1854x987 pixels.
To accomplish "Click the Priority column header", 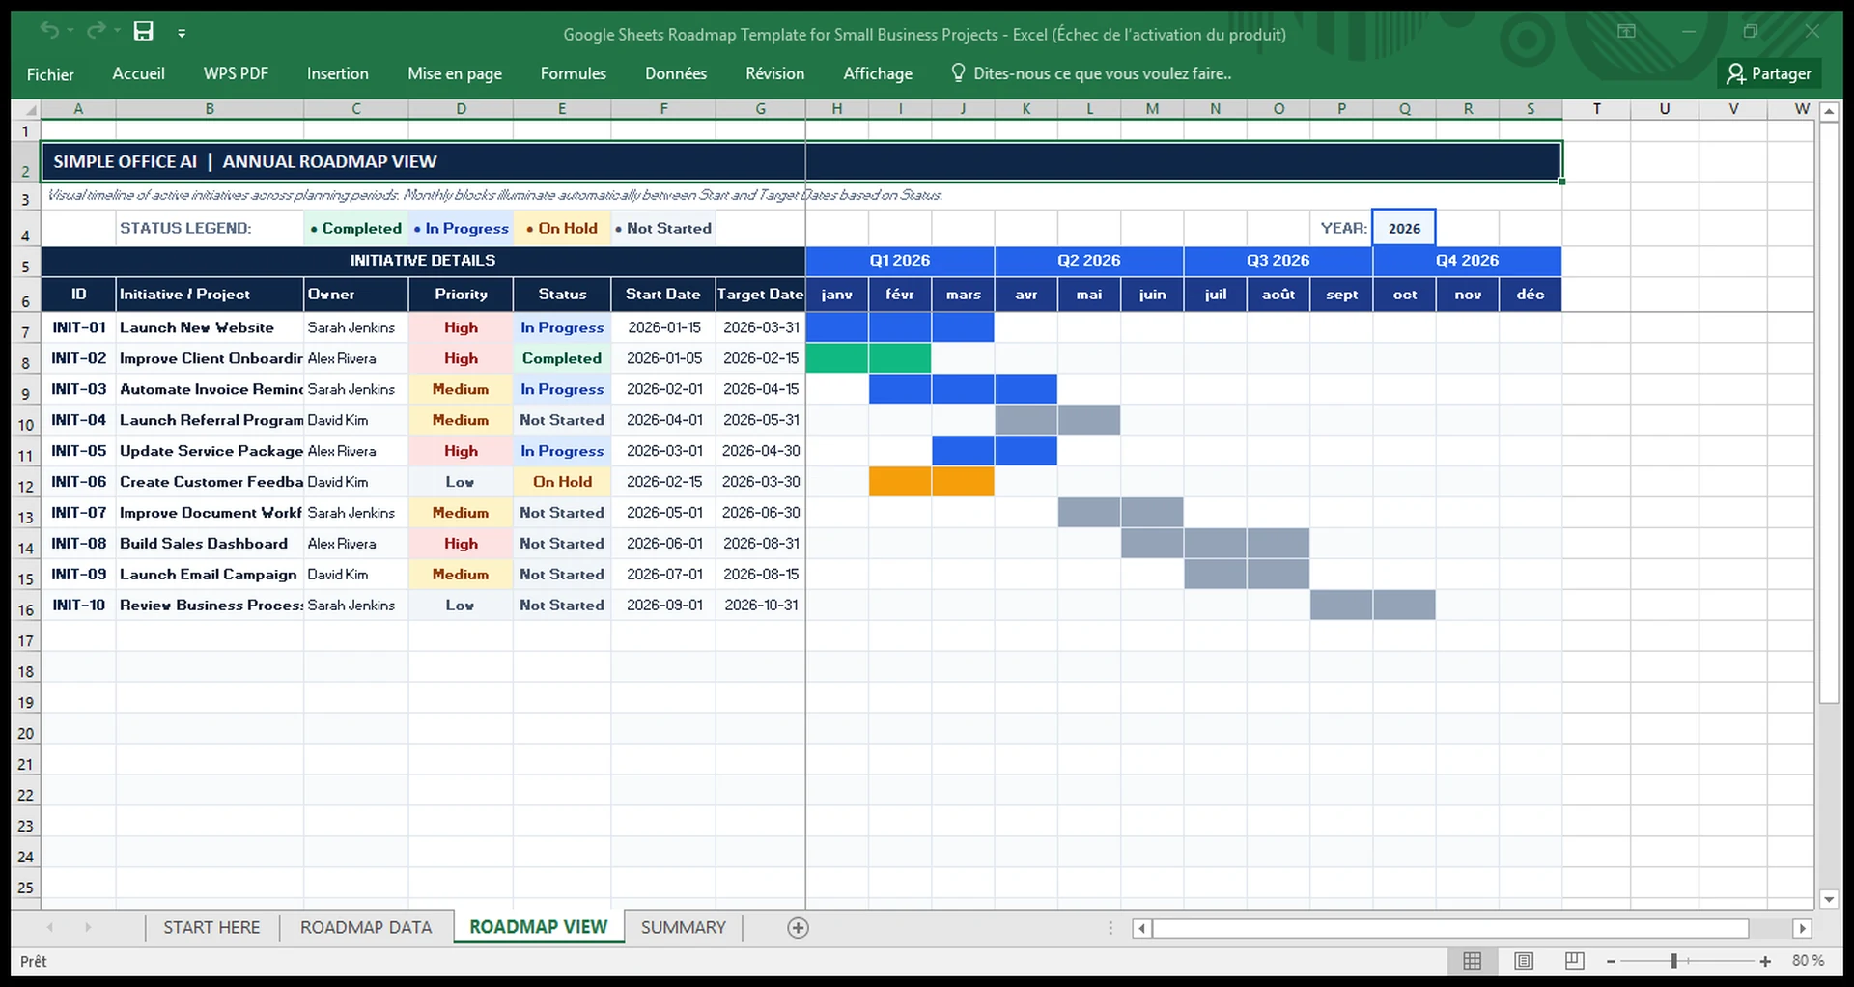I will (x=461, y=295).
